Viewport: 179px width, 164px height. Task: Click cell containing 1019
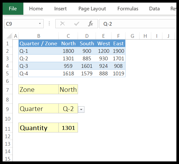[118, 73]
